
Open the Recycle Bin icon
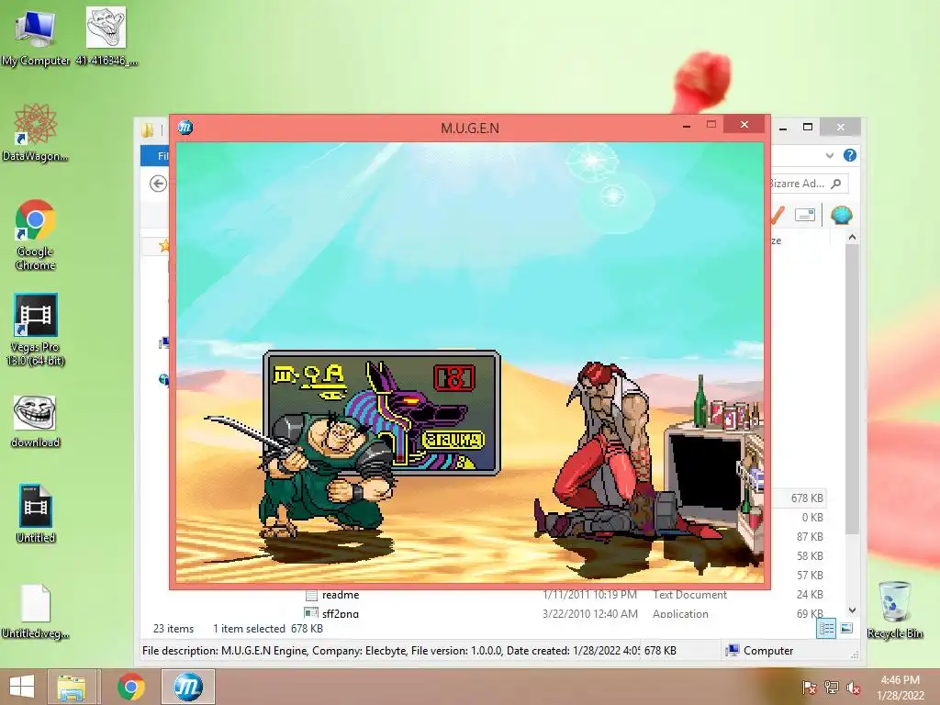coord(894,610)
